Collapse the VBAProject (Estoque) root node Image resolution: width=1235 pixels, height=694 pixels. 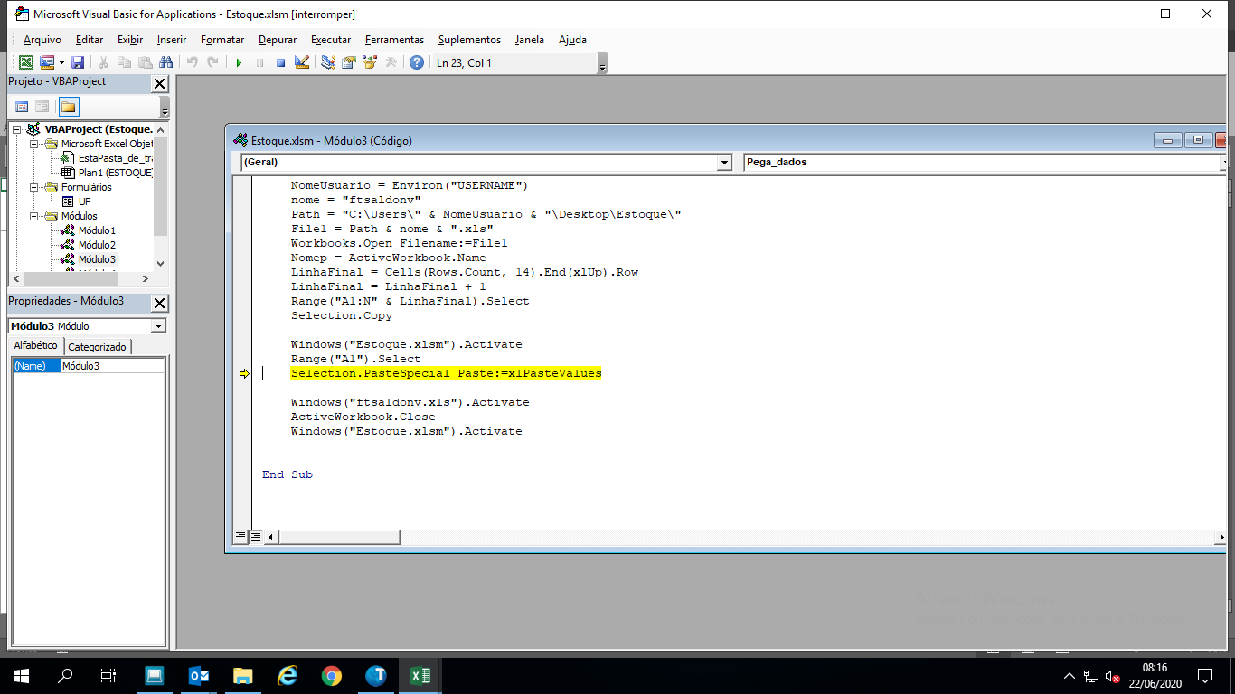click(17, 129)
